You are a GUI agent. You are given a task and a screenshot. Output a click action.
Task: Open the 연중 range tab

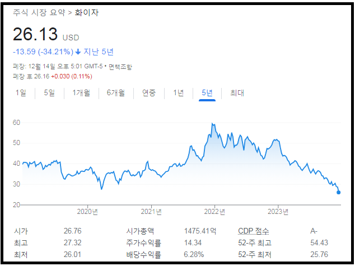(149, 93)
